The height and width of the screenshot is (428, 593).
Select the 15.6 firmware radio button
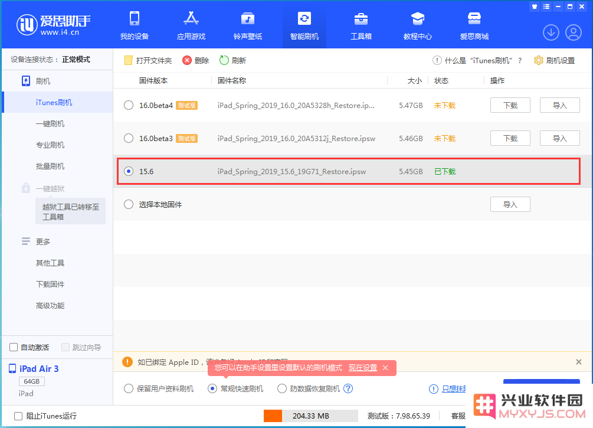tap(129, 171)
